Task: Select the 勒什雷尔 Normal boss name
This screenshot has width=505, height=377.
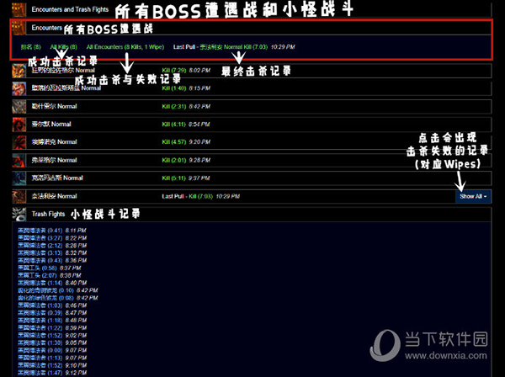Action: (x=54, y=106)
